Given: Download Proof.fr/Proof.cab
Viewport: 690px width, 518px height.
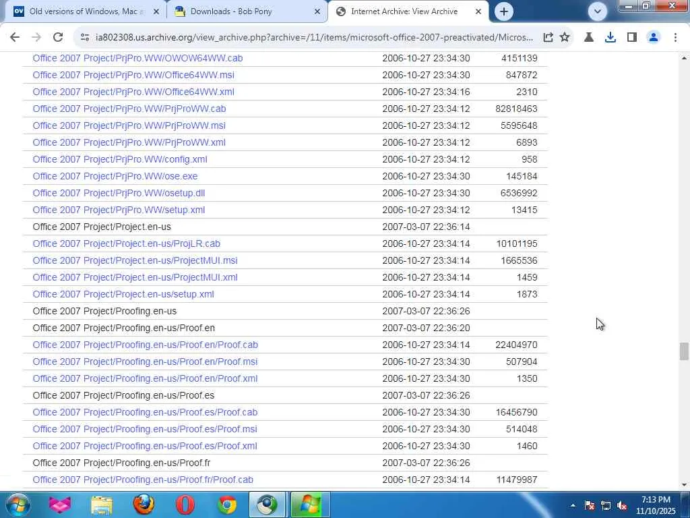Looking at the screenshot, I should click(x=143, y=480).
